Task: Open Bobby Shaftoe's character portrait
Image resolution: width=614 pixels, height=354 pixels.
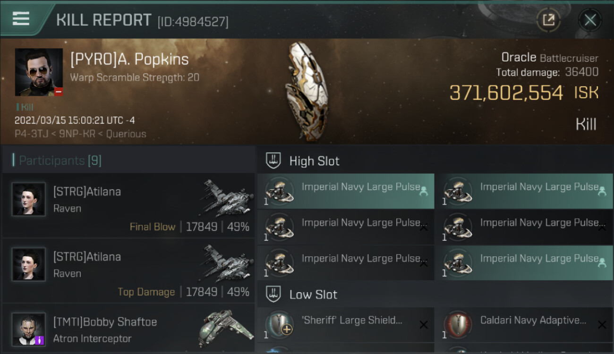Action: pyautogui.click(x=29, y=329)
